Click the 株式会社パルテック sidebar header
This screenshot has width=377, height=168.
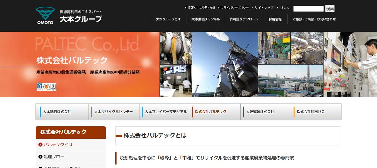pos(71,132)
